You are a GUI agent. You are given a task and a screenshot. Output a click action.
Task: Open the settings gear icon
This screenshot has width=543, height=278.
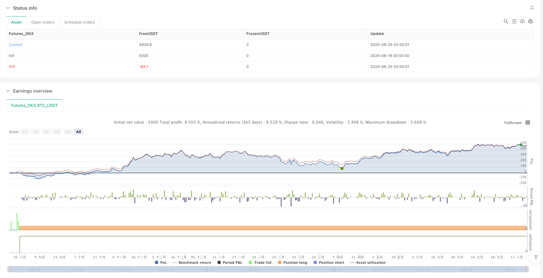click(x=530, y=21)
